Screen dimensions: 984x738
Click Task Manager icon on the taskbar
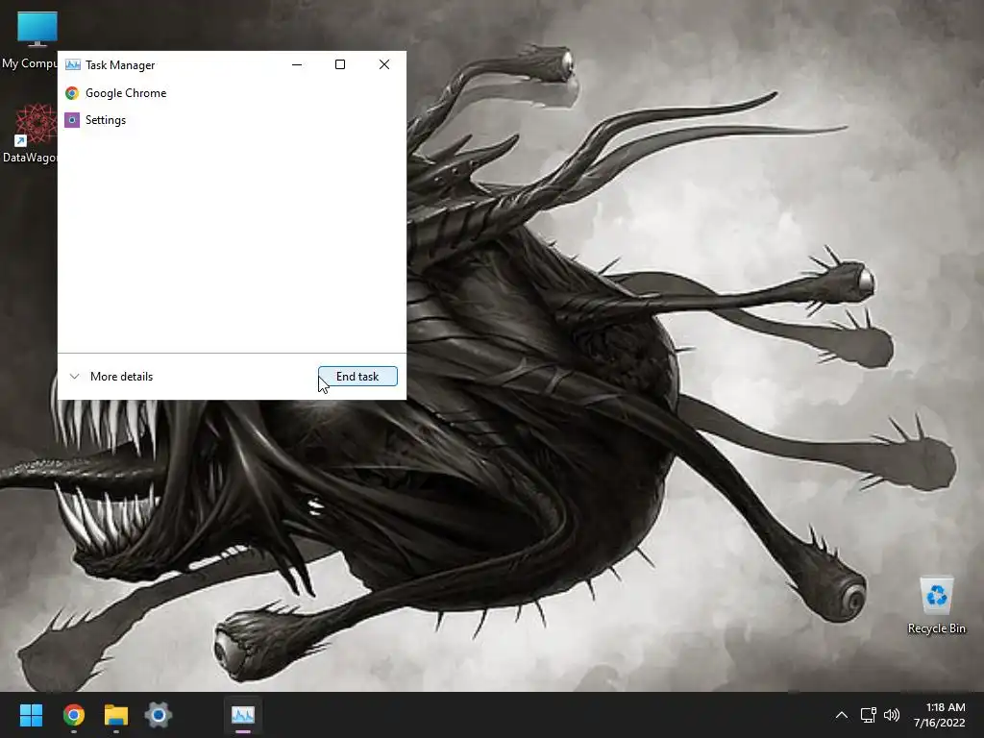coord(243,715)
